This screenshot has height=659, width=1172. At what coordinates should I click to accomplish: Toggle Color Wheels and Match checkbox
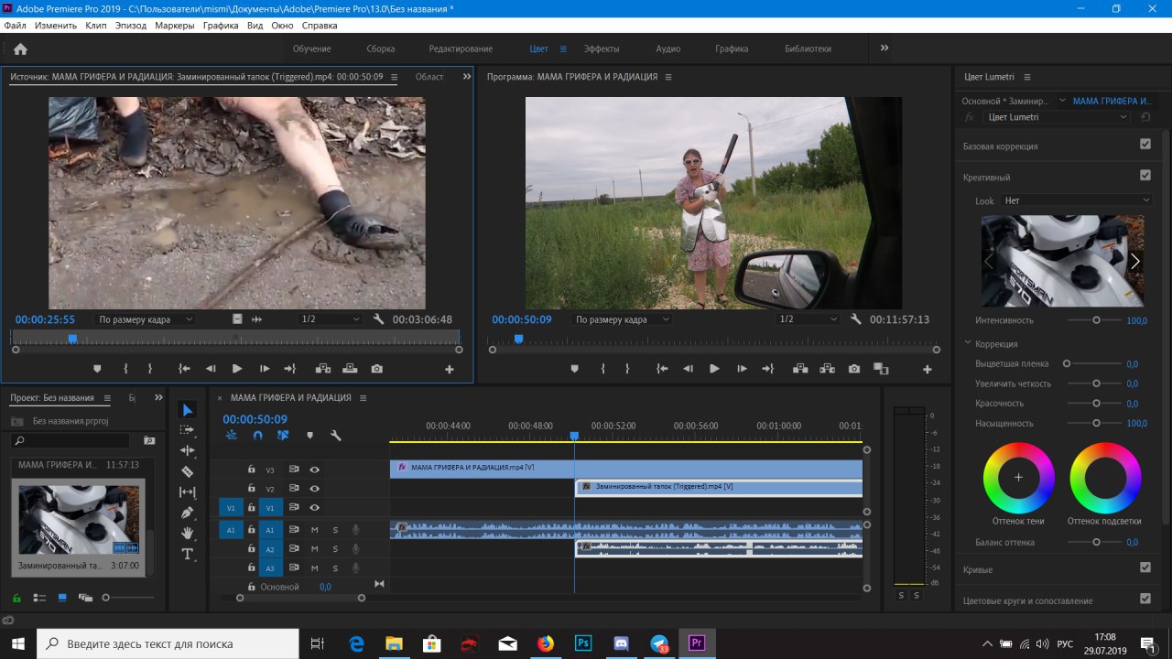coord(1145,600)
